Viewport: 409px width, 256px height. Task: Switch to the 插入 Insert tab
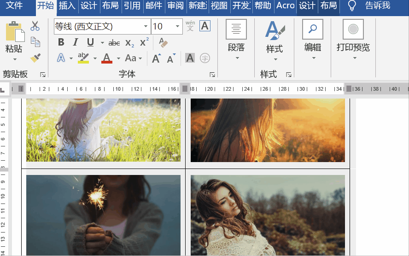point(67,6)
